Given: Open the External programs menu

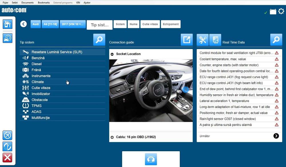Looking at the screenshot, I should (x=63, y=3).
